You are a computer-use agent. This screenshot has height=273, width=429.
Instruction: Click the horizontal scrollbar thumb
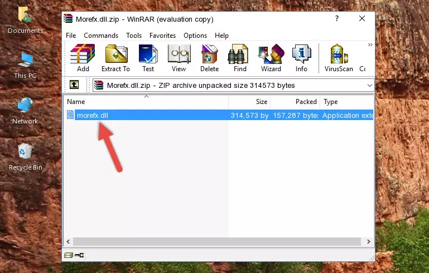pyautogui.click(x=216, y=241)
